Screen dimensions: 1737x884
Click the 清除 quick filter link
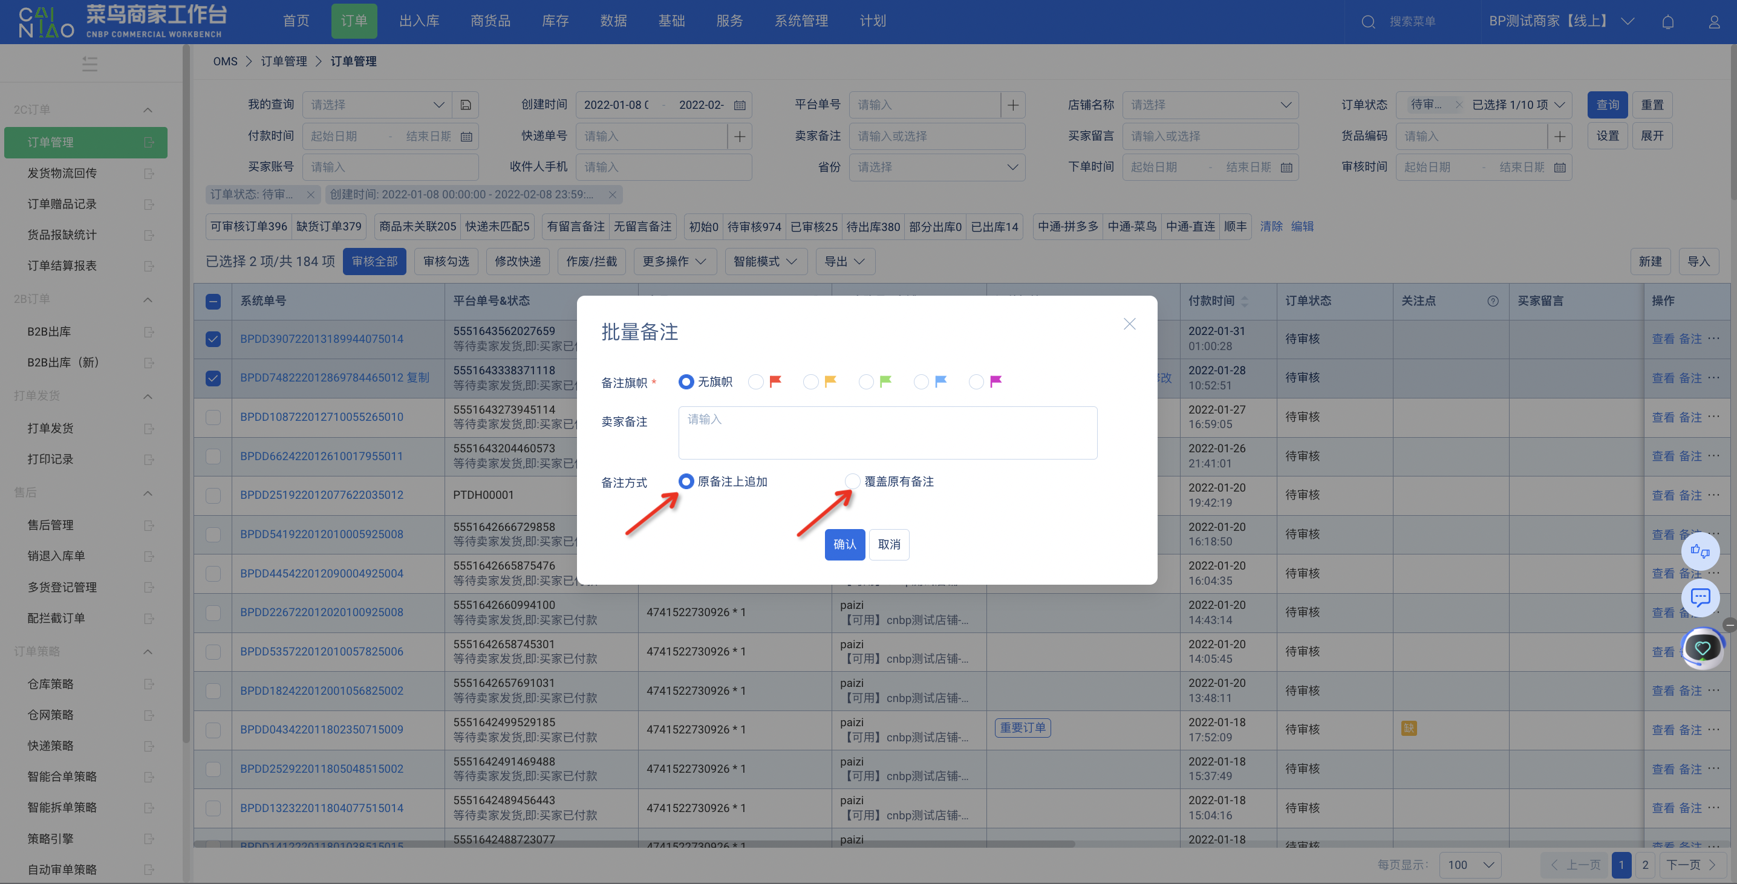(x=1271, y=227)
